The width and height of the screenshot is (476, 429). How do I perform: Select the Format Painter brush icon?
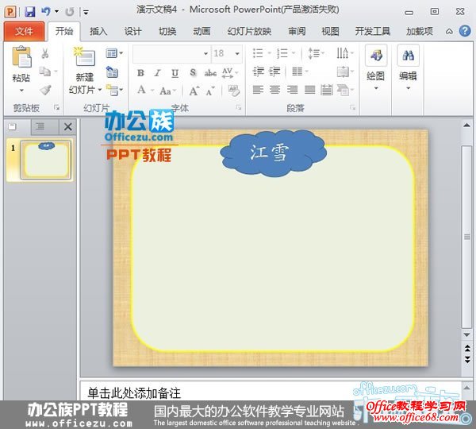click(45, 91)
